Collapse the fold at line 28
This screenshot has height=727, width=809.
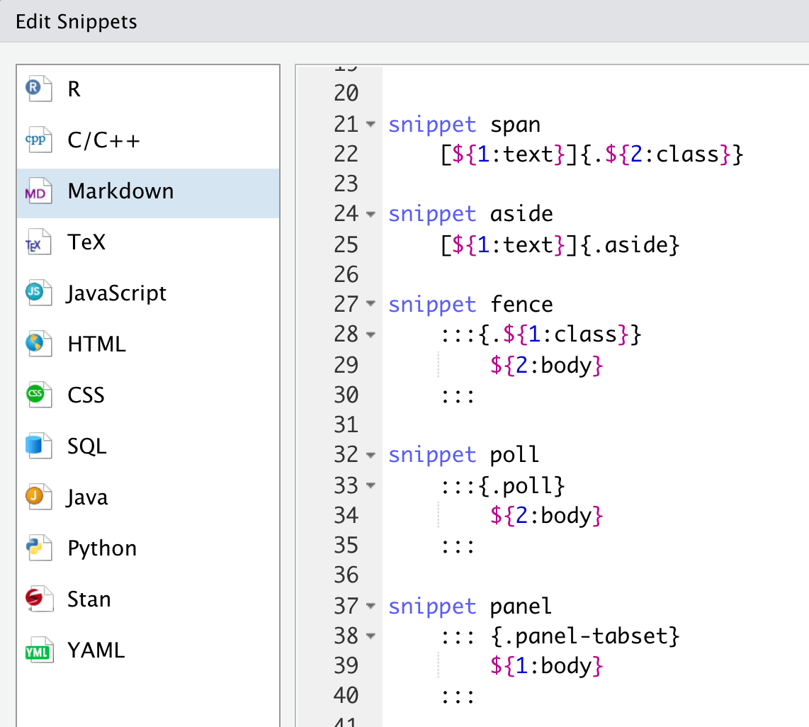(370, 334)
